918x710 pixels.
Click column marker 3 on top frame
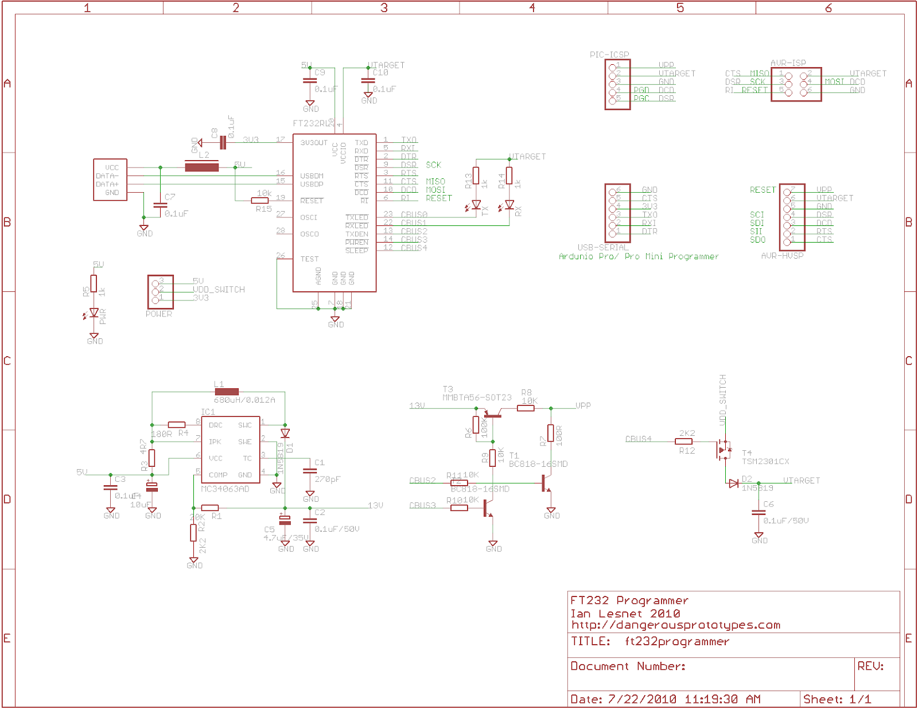pyautogui.click(x=384, y=7)
